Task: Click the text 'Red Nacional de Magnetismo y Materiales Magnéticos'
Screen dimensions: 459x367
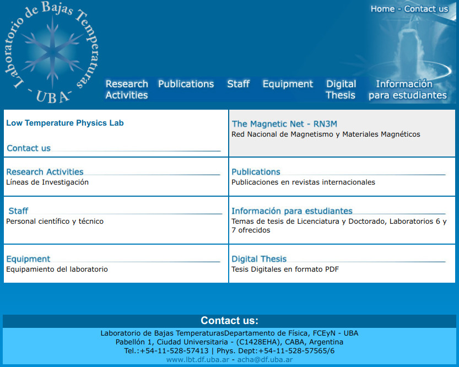Action: point(326,134)
